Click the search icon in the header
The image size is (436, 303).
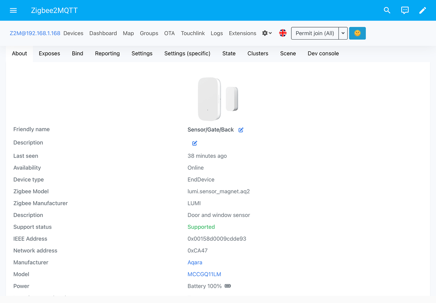[387, 10]
